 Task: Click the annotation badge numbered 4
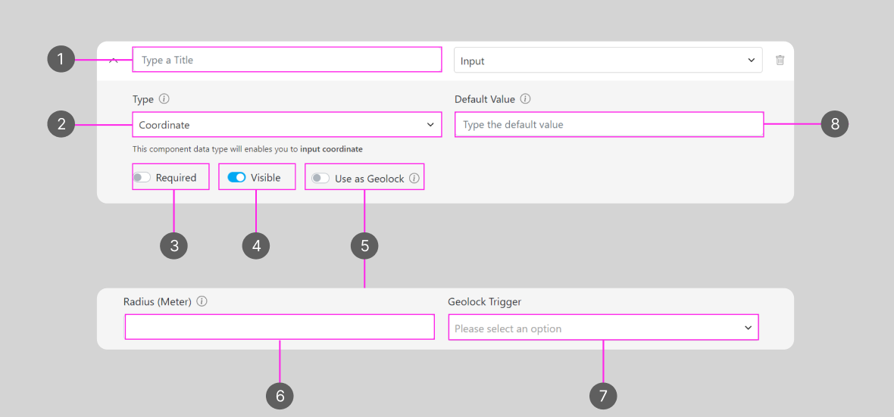point(256,245)
